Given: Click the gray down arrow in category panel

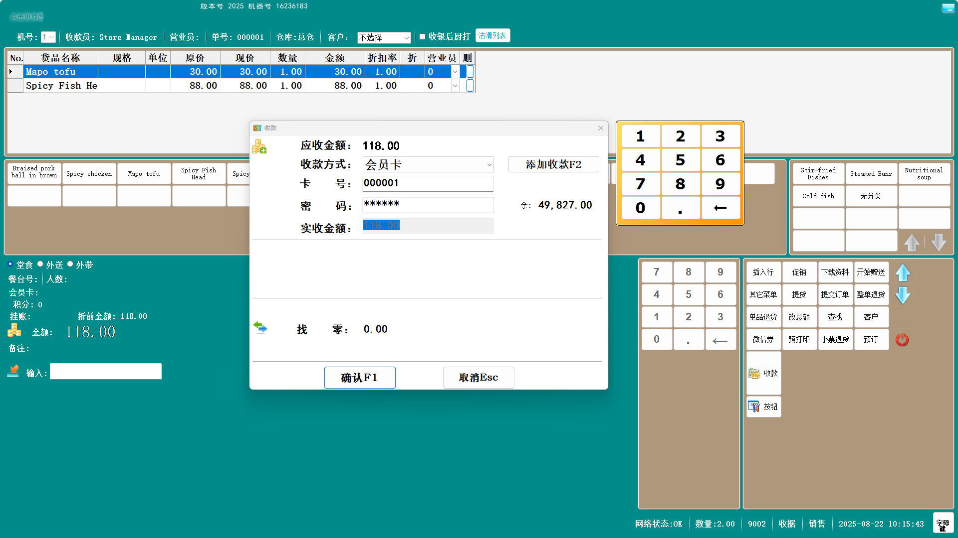Looking at the screenshot, I should tap(939, 243).
